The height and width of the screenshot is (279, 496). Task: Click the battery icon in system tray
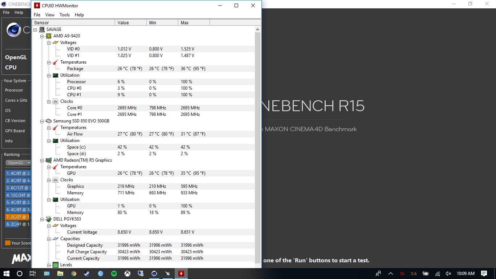click(426, 274)
